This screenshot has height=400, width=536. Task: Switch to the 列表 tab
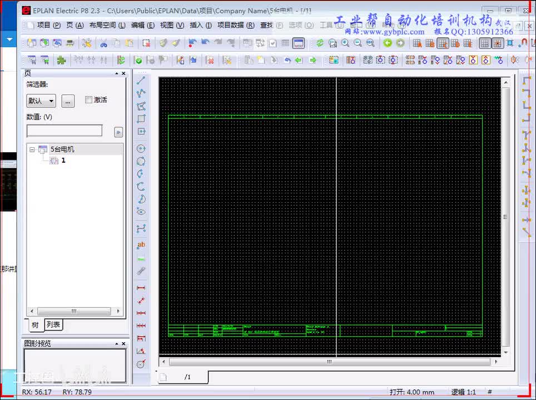pyautogui.click(x=53, y=324)
